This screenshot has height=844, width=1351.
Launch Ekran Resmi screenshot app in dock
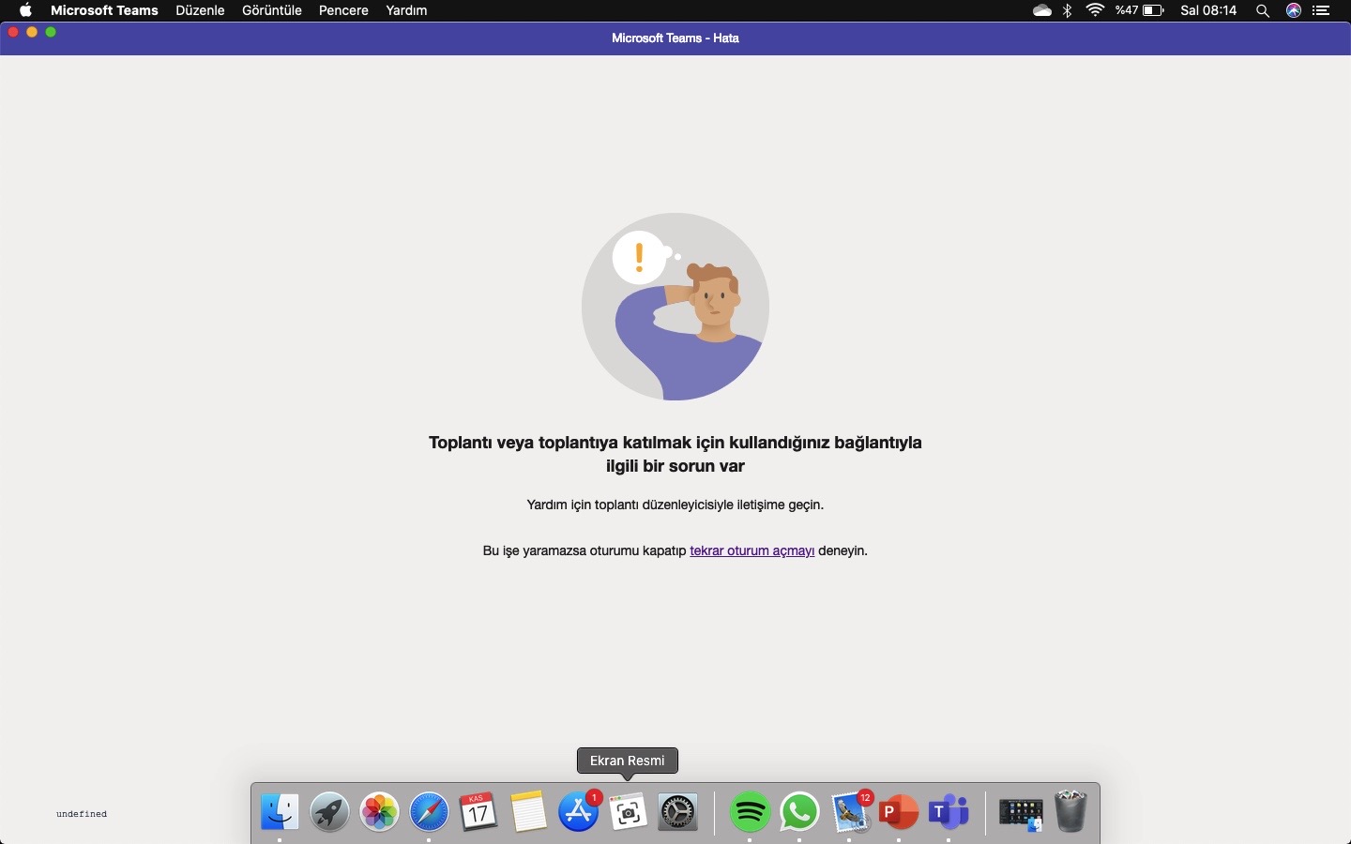[x=629, y=812]
